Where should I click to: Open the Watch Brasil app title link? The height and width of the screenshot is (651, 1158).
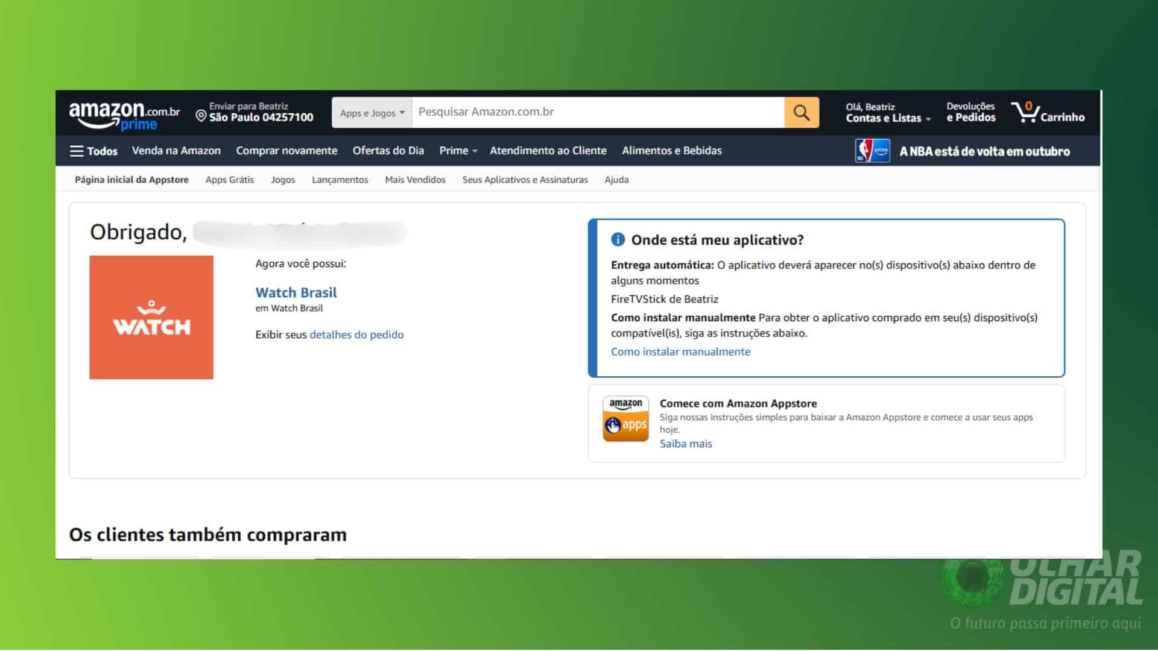pos(296,292)
